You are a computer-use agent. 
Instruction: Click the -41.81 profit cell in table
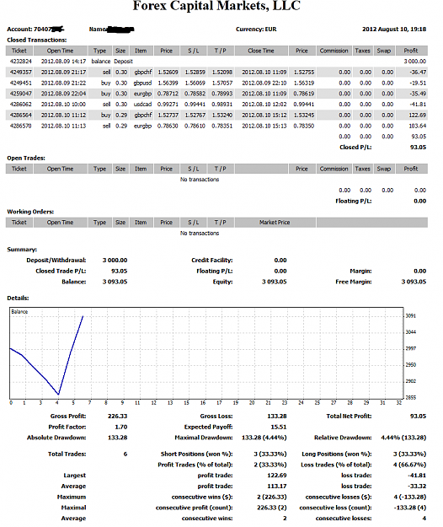tap(418, 105)
